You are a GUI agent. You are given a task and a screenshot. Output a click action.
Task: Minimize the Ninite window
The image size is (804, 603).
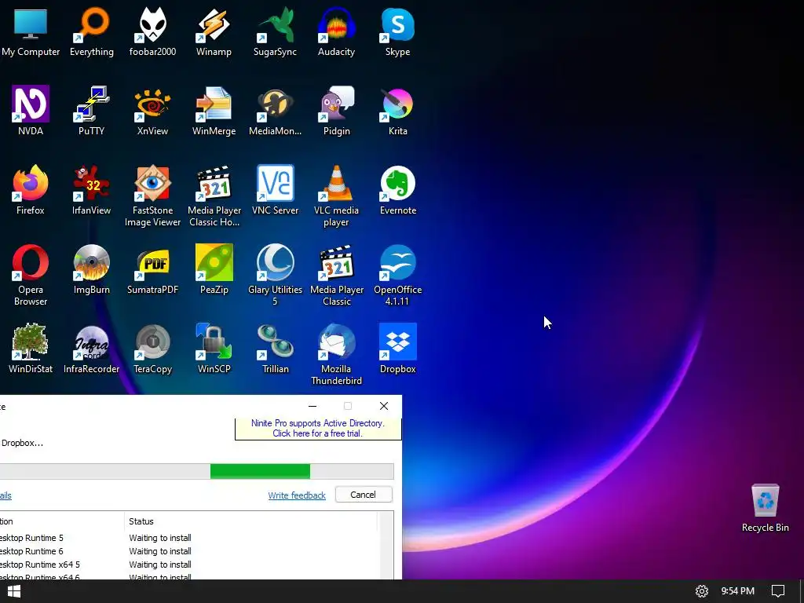point(312,406)
